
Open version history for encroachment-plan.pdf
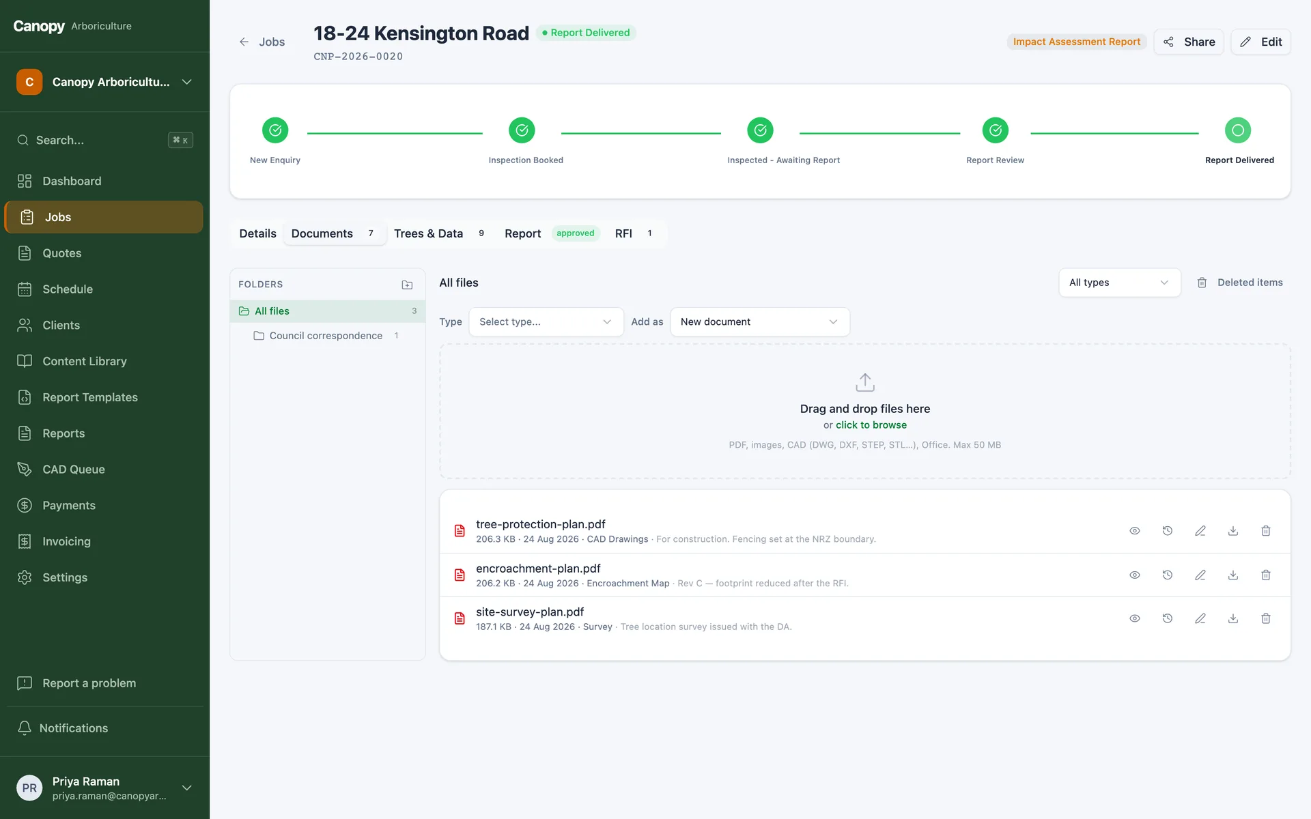click(x=1168, y=575)
